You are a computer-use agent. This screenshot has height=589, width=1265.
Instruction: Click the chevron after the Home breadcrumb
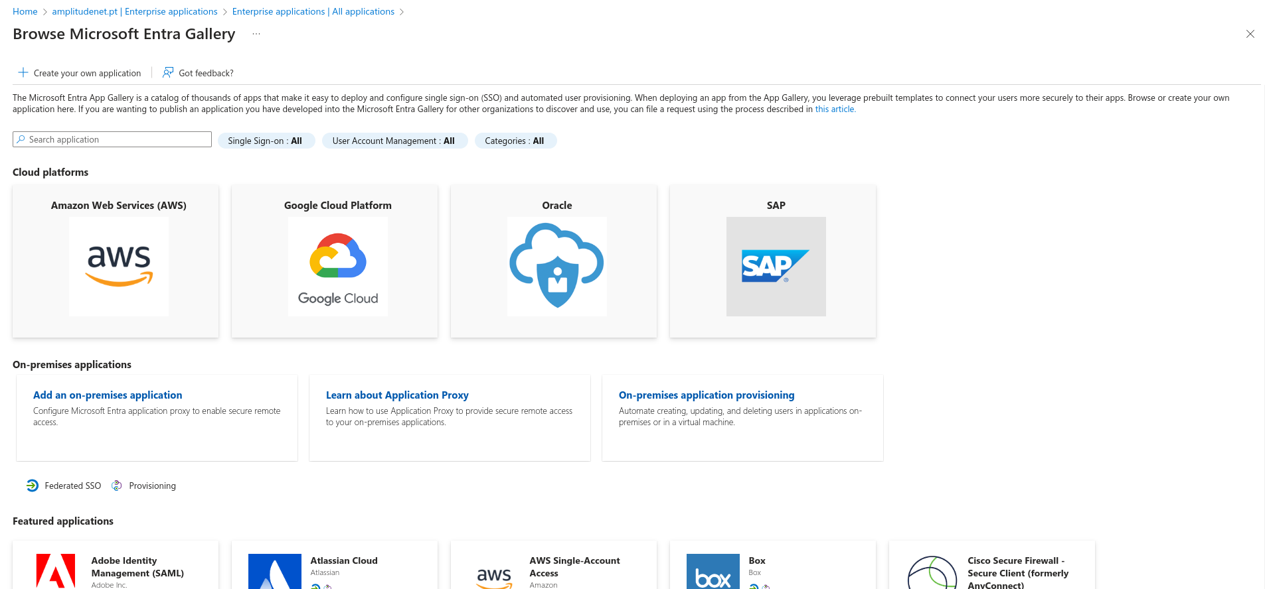coord(45,12)
